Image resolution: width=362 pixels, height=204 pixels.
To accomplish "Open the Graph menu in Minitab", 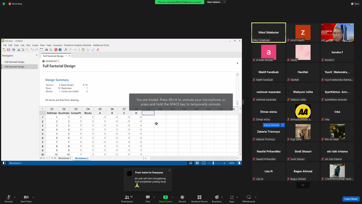I will (35, 45).
